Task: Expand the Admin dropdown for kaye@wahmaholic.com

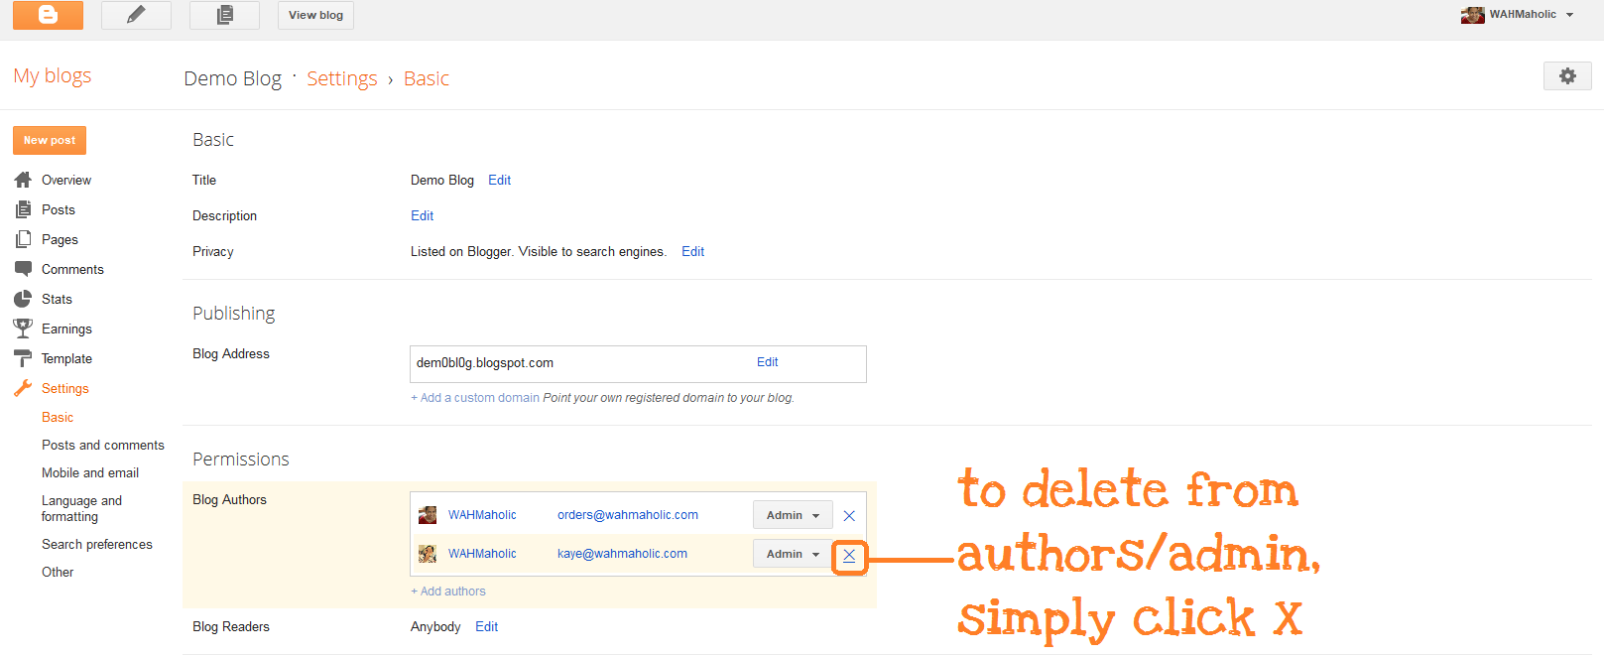Action: tap(793, 554)
